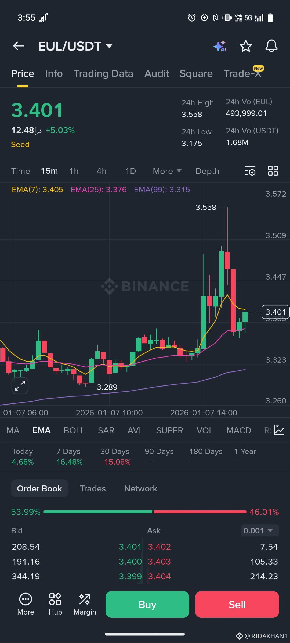Tap the 3.558 high marker on chart
The image size is (290, 643).
pos(206,207)
